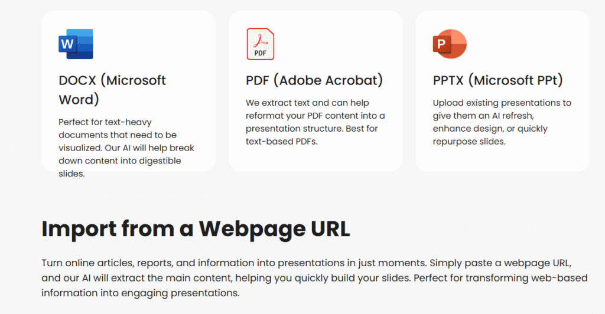The image size is (605, 314).
Task: Click the 'Turn online articles, reports' sentence
Action: pyautogui.click(x=230, y=262)
